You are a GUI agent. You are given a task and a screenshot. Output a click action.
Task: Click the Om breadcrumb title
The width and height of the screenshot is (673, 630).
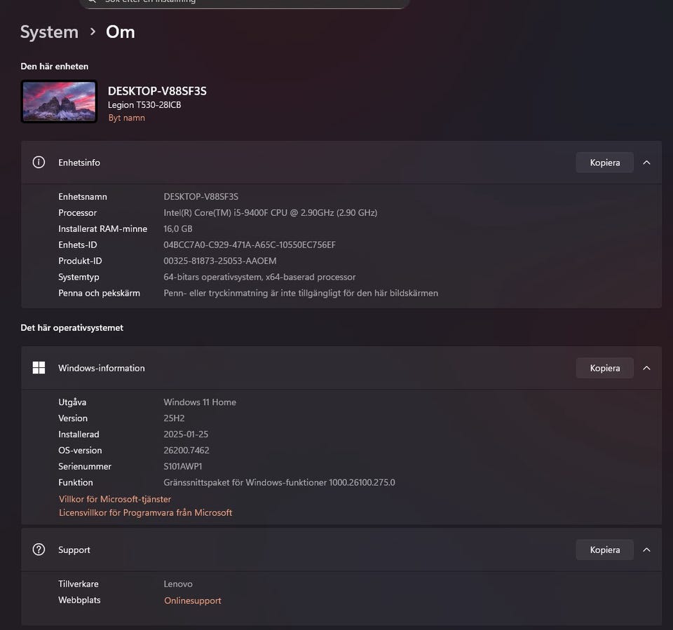(x=121, y=32)
